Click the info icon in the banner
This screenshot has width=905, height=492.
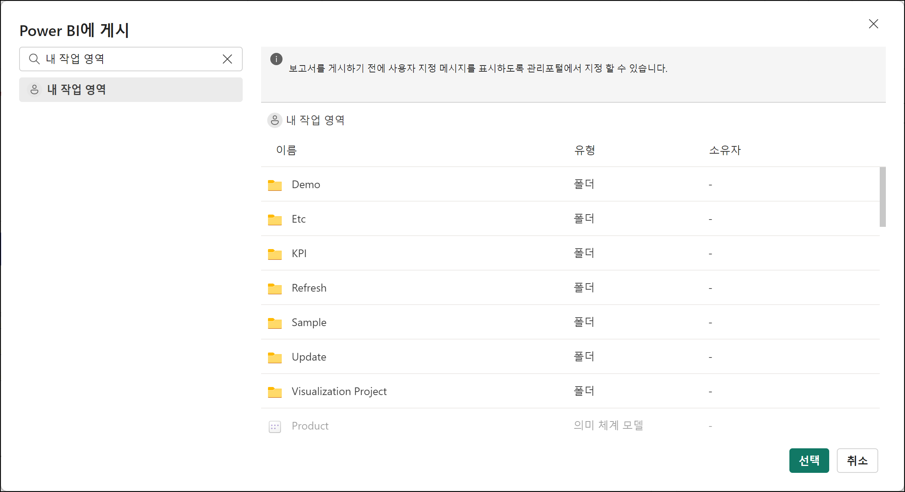[x=276, y=59]
